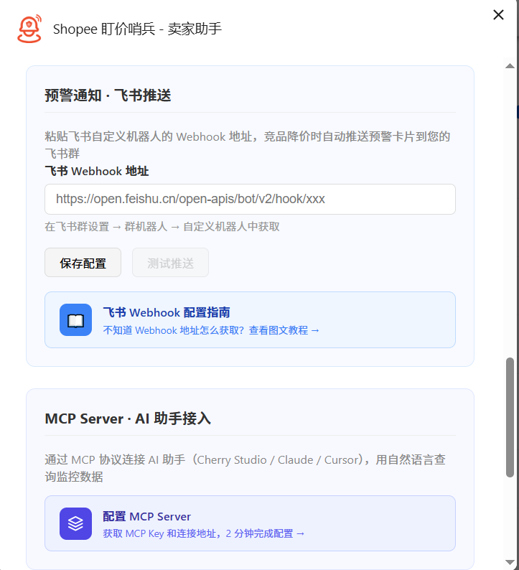Open 获取 MCP Key 和连接地址 link

click(204, 533)
